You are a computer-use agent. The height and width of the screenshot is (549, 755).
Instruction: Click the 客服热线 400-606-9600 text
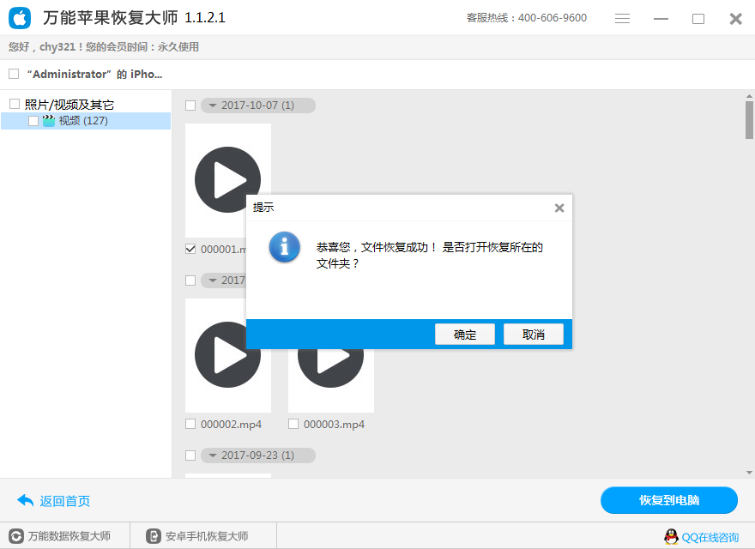tap(526, 18)
